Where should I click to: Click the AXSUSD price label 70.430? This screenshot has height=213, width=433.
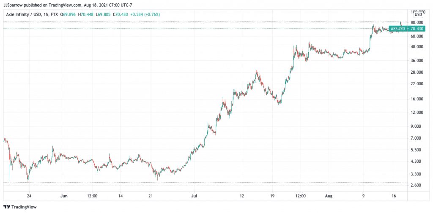click(407, 28)
